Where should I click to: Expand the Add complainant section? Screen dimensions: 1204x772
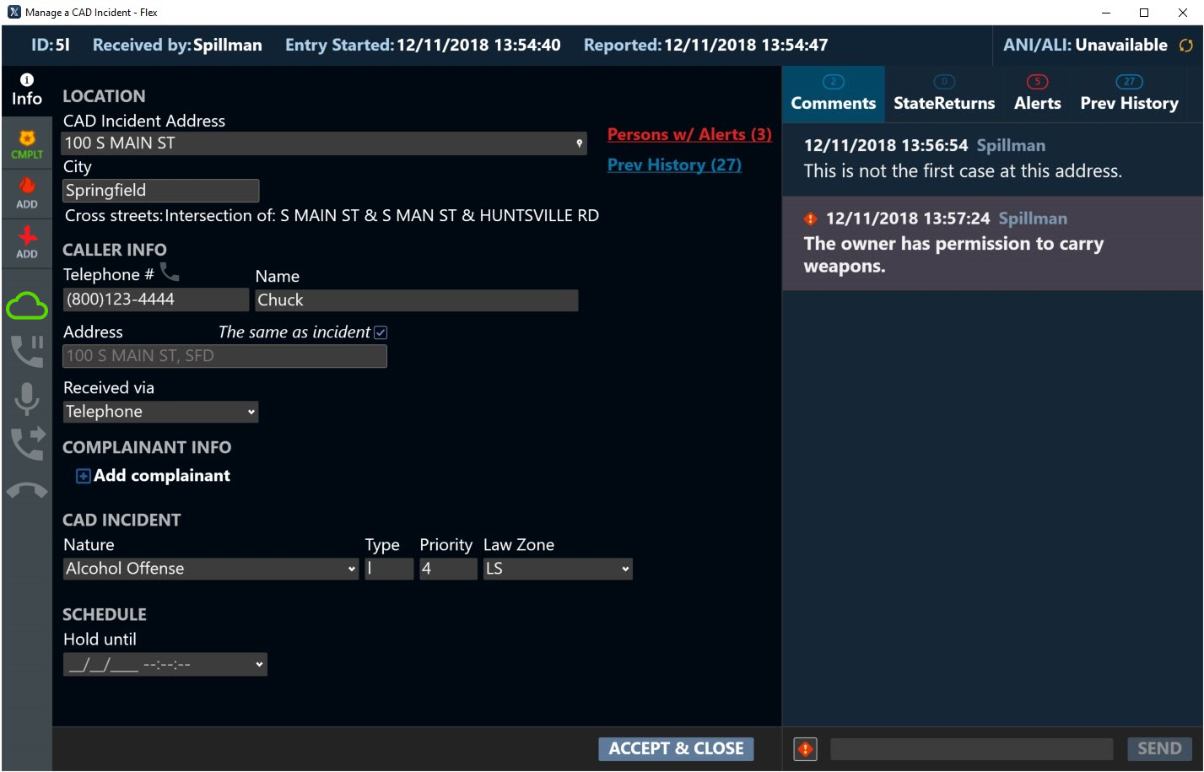(84, 476)
